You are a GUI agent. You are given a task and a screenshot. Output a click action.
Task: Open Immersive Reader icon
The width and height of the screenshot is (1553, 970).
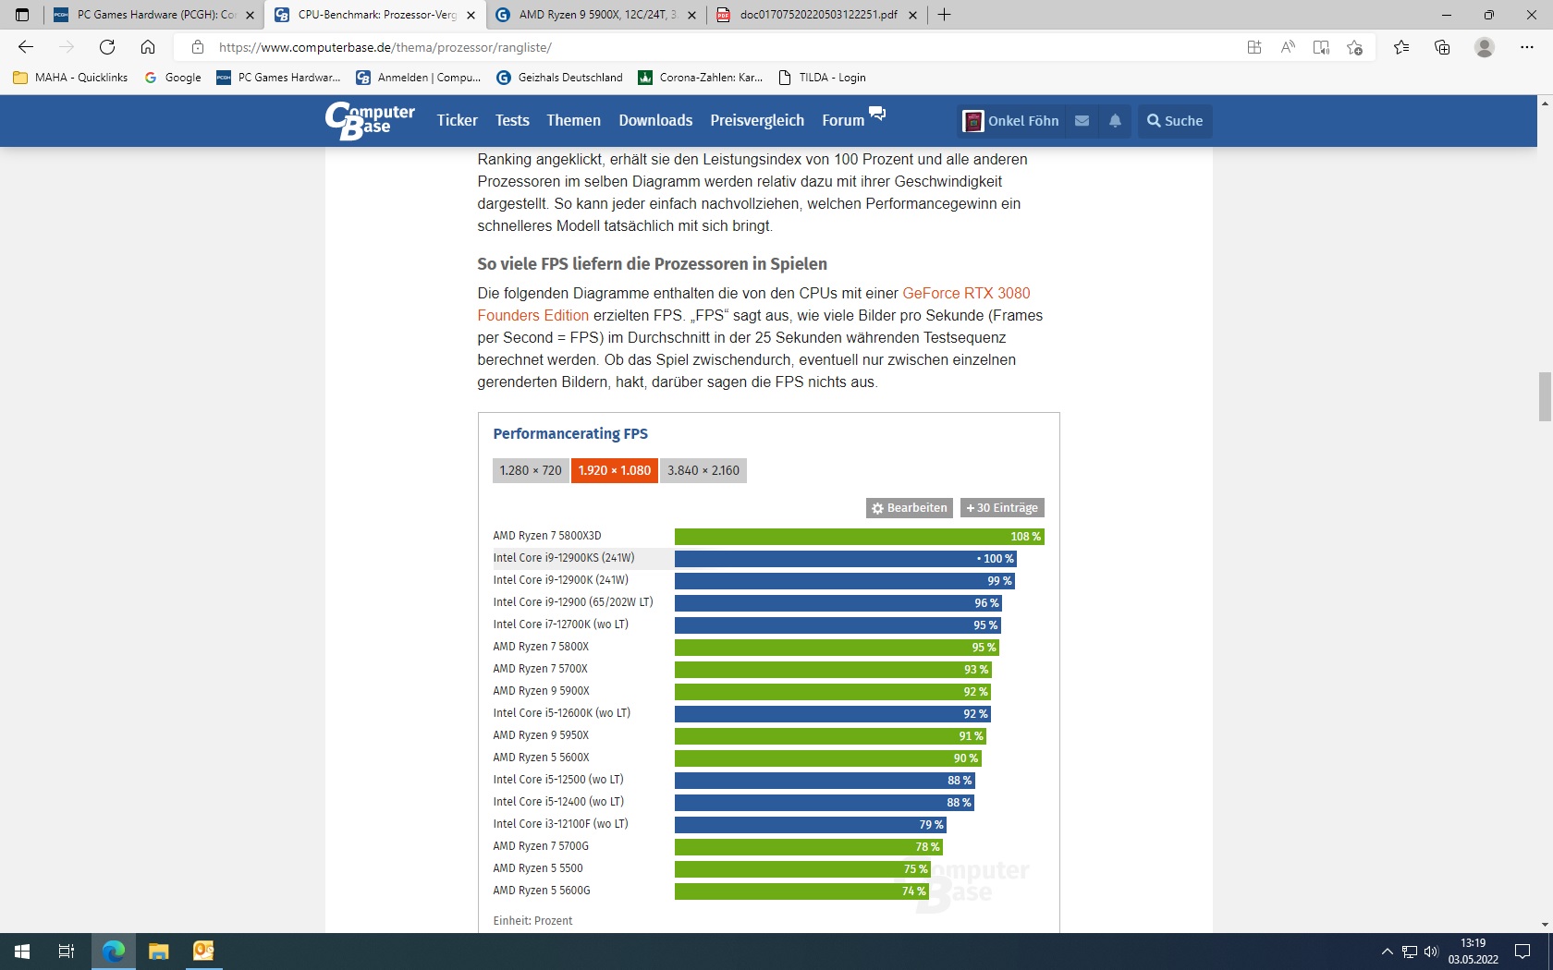click(1321, 47)
